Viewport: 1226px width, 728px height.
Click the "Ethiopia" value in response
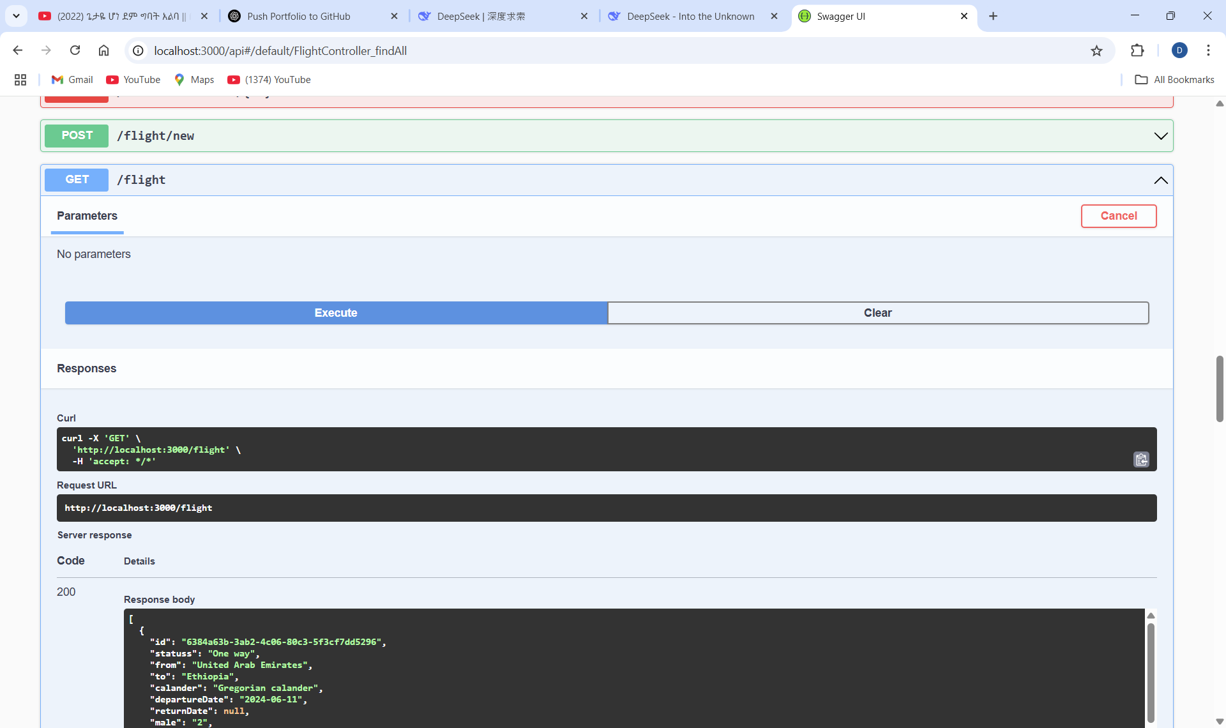208,676
